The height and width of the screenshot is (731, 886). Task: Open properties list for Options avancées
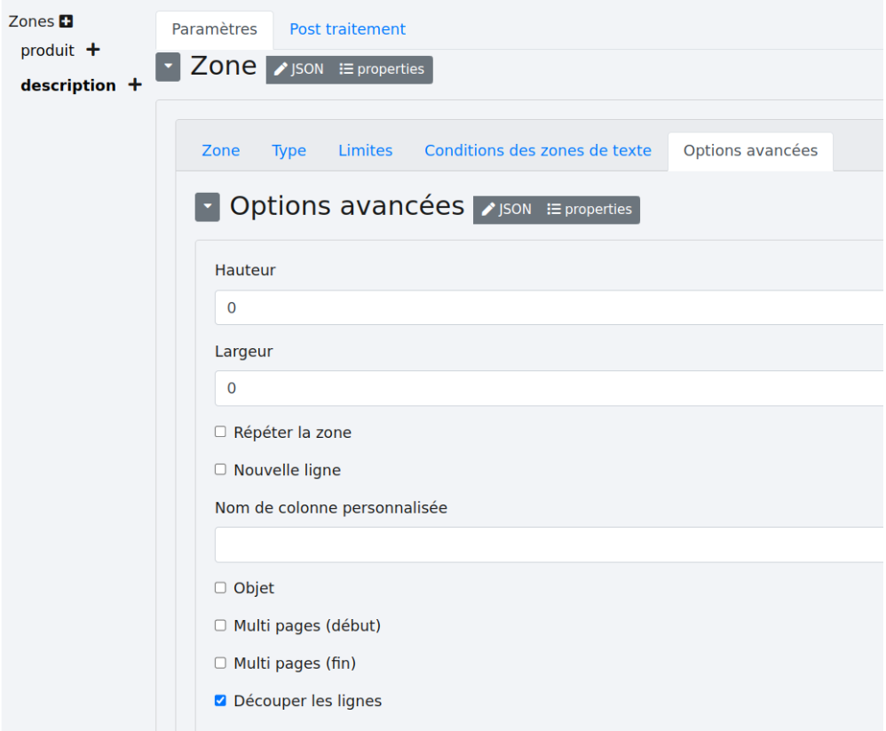(x=589, y=210)
